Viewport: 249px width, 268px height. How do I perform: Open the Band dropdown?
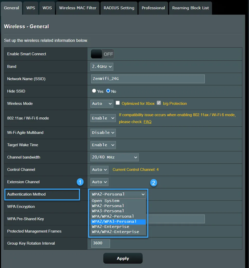[102, 67]
